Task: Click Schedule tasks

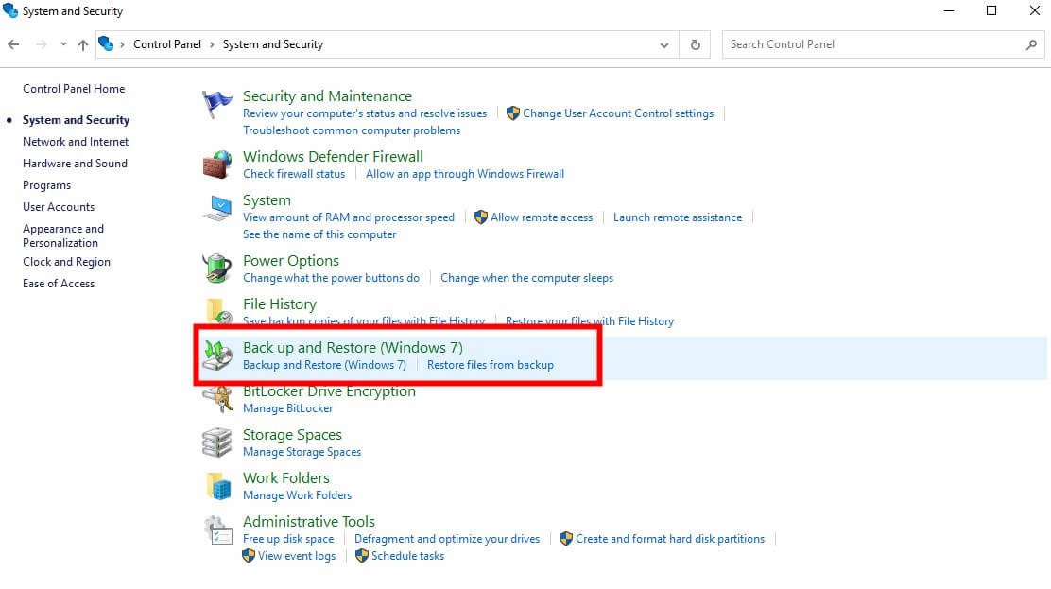Action: pyautogui.click(x=407, y=556)
